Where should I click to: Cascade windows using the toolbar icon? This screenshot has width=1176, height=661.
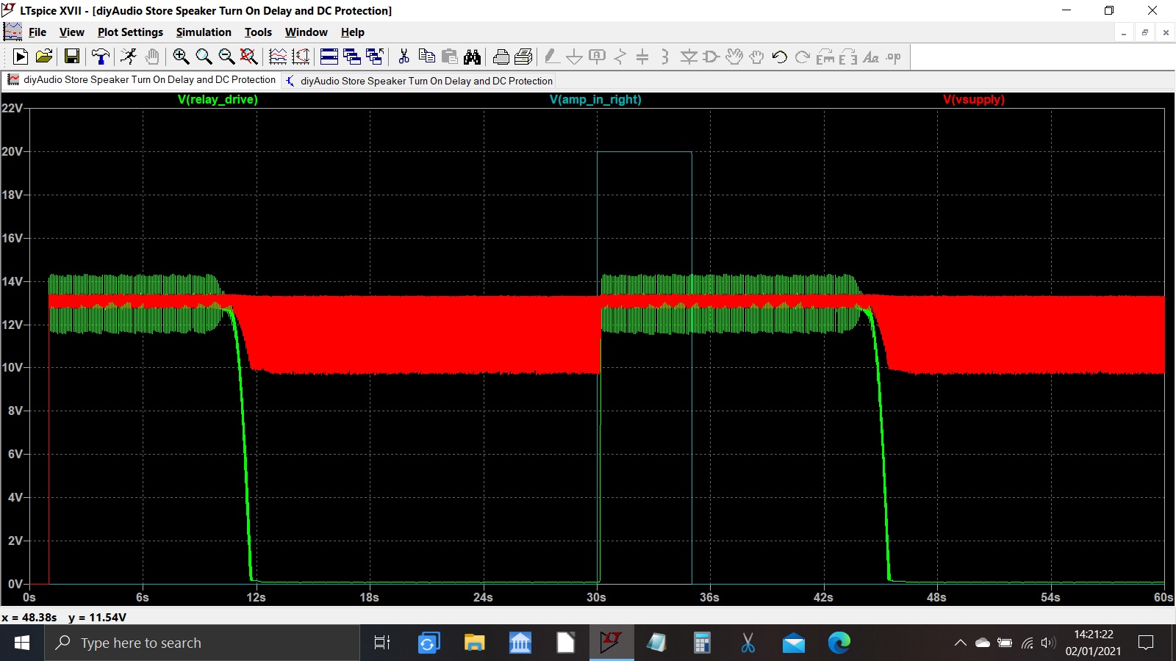(352, 57)
